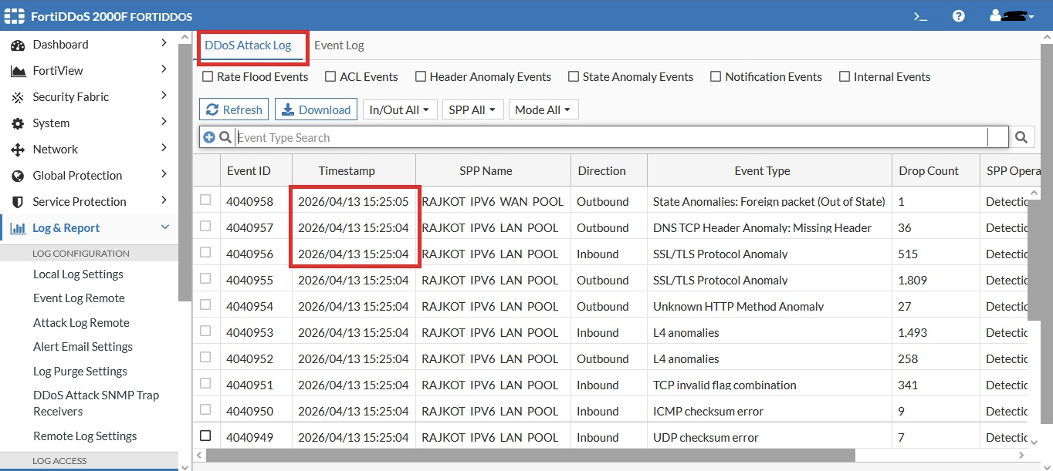Open Event Log Remote
Image resolution: width=1053 pixels, height=471 pixels.
79,298
